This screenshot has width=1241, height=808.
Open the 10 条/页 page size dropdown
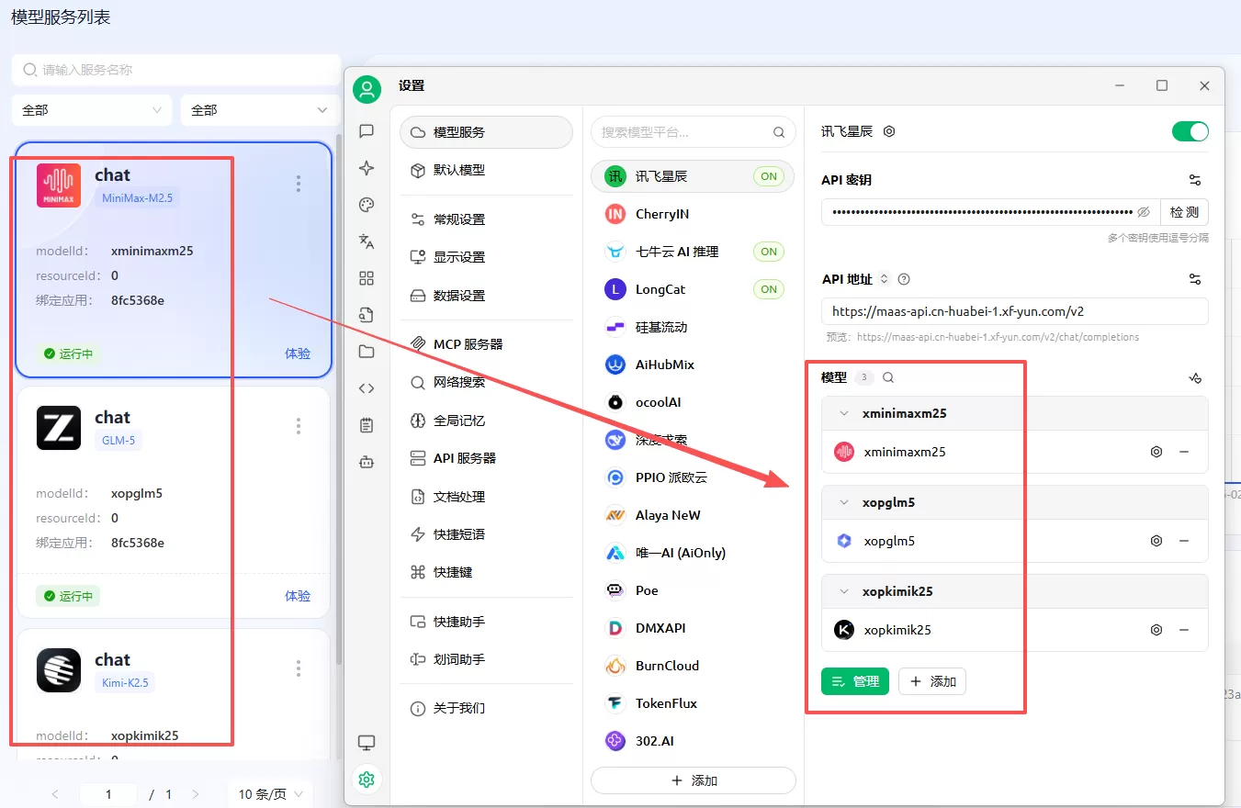[270, 794]
